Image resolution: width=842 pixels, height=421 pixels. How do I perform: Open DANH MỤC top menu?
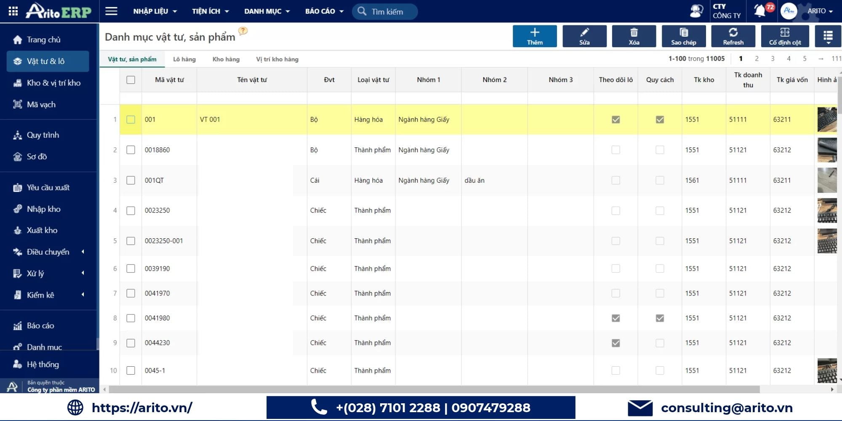click(267, 11)
